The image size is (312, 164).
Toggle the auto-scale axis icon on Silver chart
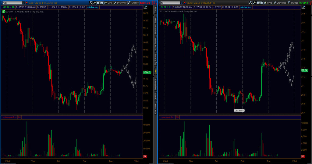[x=303, y=7]
